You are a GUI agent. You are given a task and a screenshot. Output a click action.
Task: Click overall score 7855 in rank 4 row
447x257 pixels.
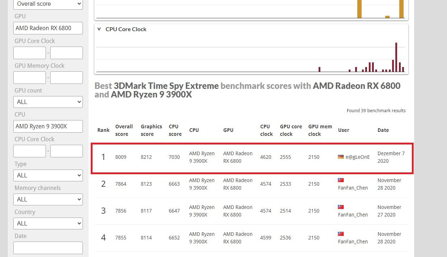(121, 238)
